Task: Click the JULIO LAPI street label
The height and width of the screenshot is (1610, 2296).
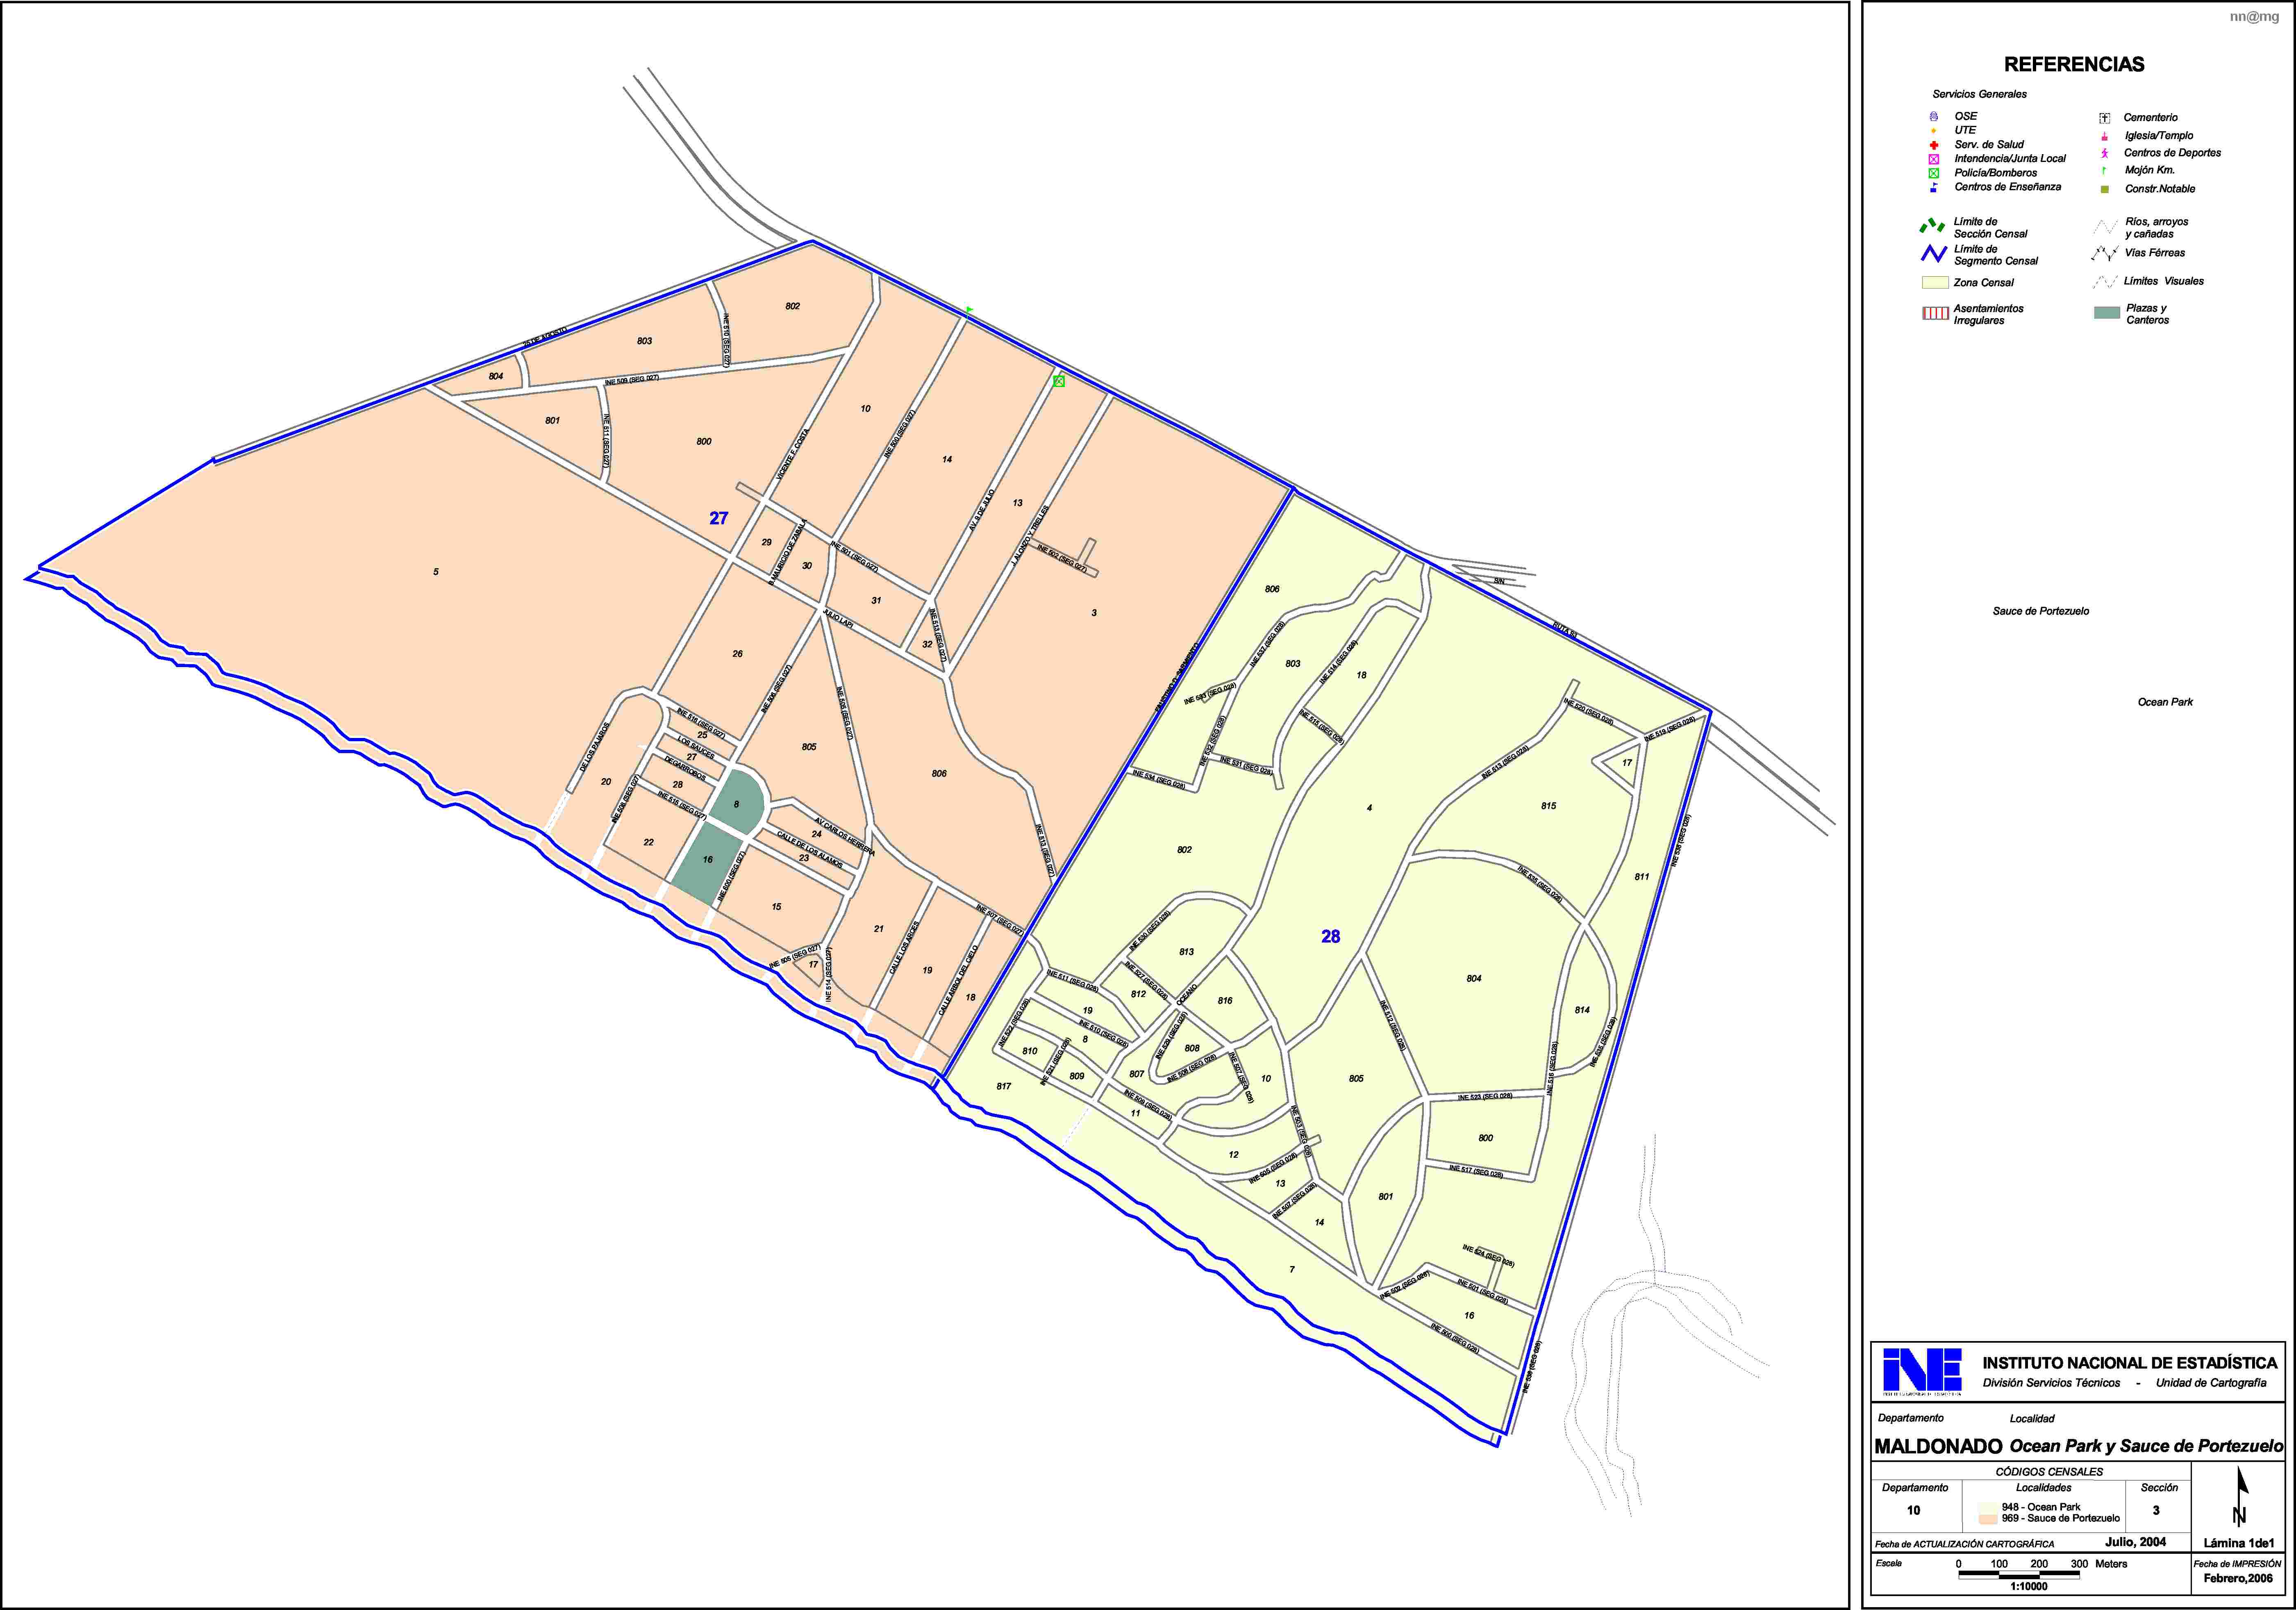Action: click(838, 617)
